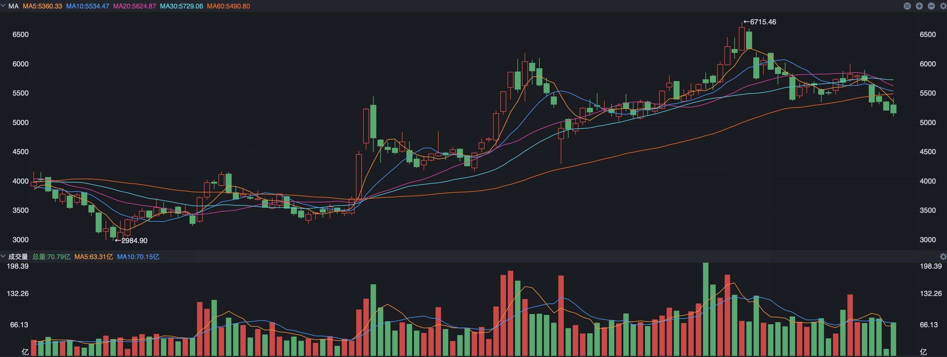Viewport: 947px width, 357px height.
Task: Click the MA60:5490.80 legend entry
Action: (x=228, y=6)
